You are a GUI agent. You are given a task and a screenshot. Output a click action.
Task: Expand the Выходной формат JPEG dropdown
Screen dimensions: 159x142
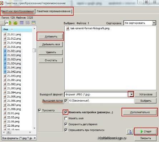click(x=131, y=95)
